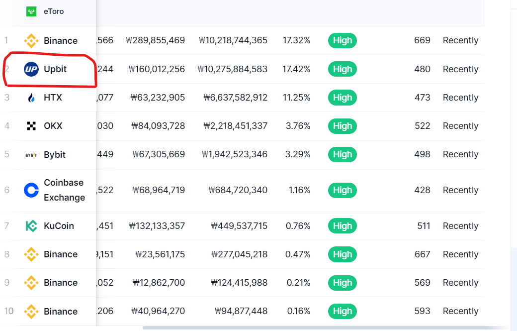Click the Binance logo in row 9

tap(31, 283)
